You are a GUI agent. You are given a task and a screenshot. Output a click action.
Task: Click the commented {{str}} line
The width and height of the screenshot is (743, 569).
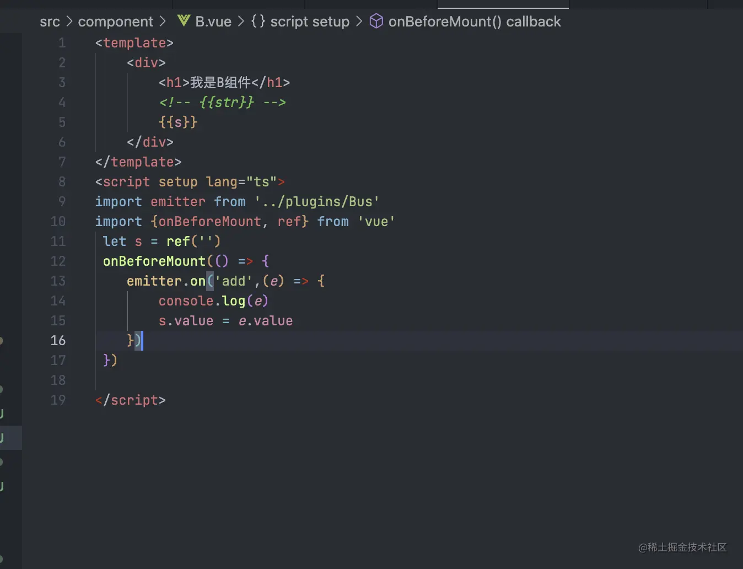pyautogui.click(x=222, y=103)
